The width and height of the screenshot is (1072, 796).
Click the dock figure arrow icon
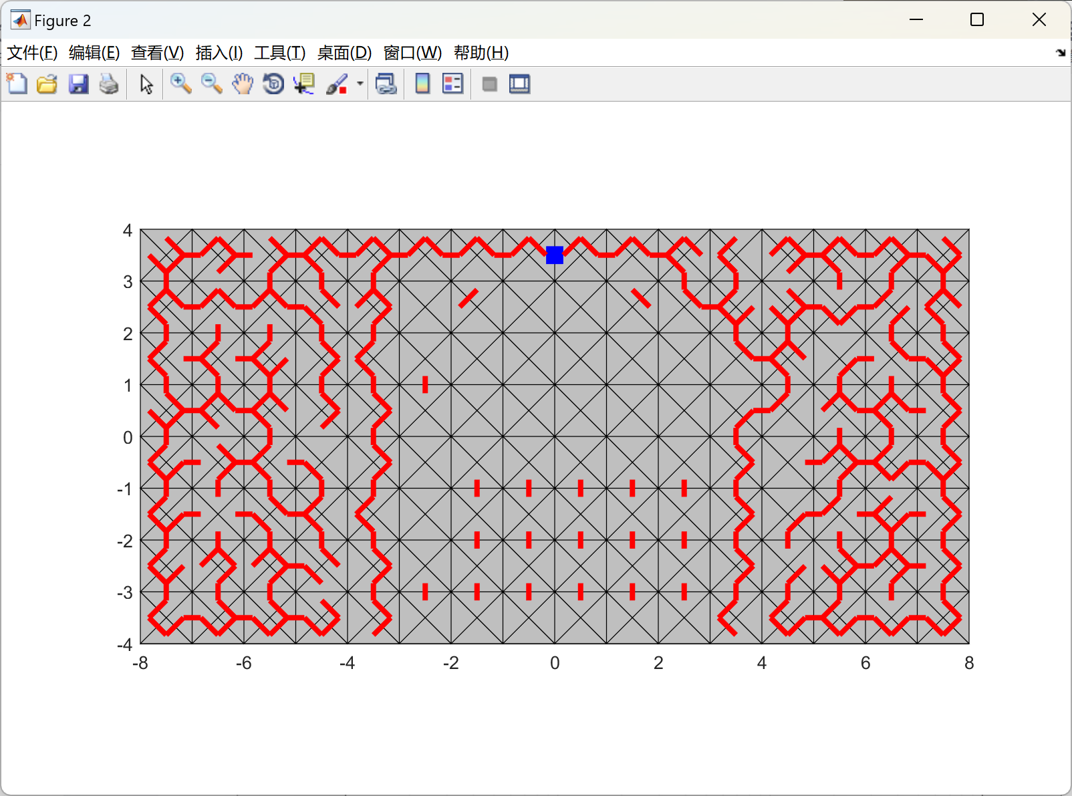(1061, 53)
